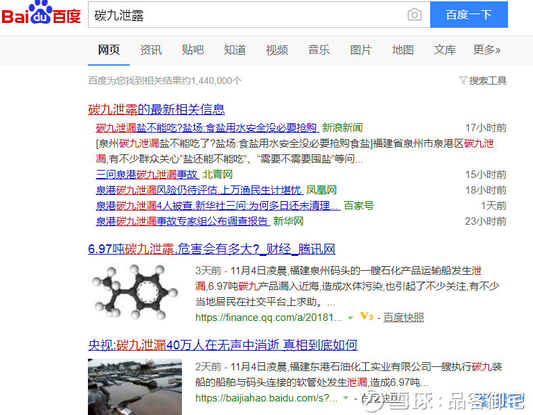Screen dimensions: 533x415
Task: Open the 新浪新闻 article about 盐不能吃
Action: 207,128
